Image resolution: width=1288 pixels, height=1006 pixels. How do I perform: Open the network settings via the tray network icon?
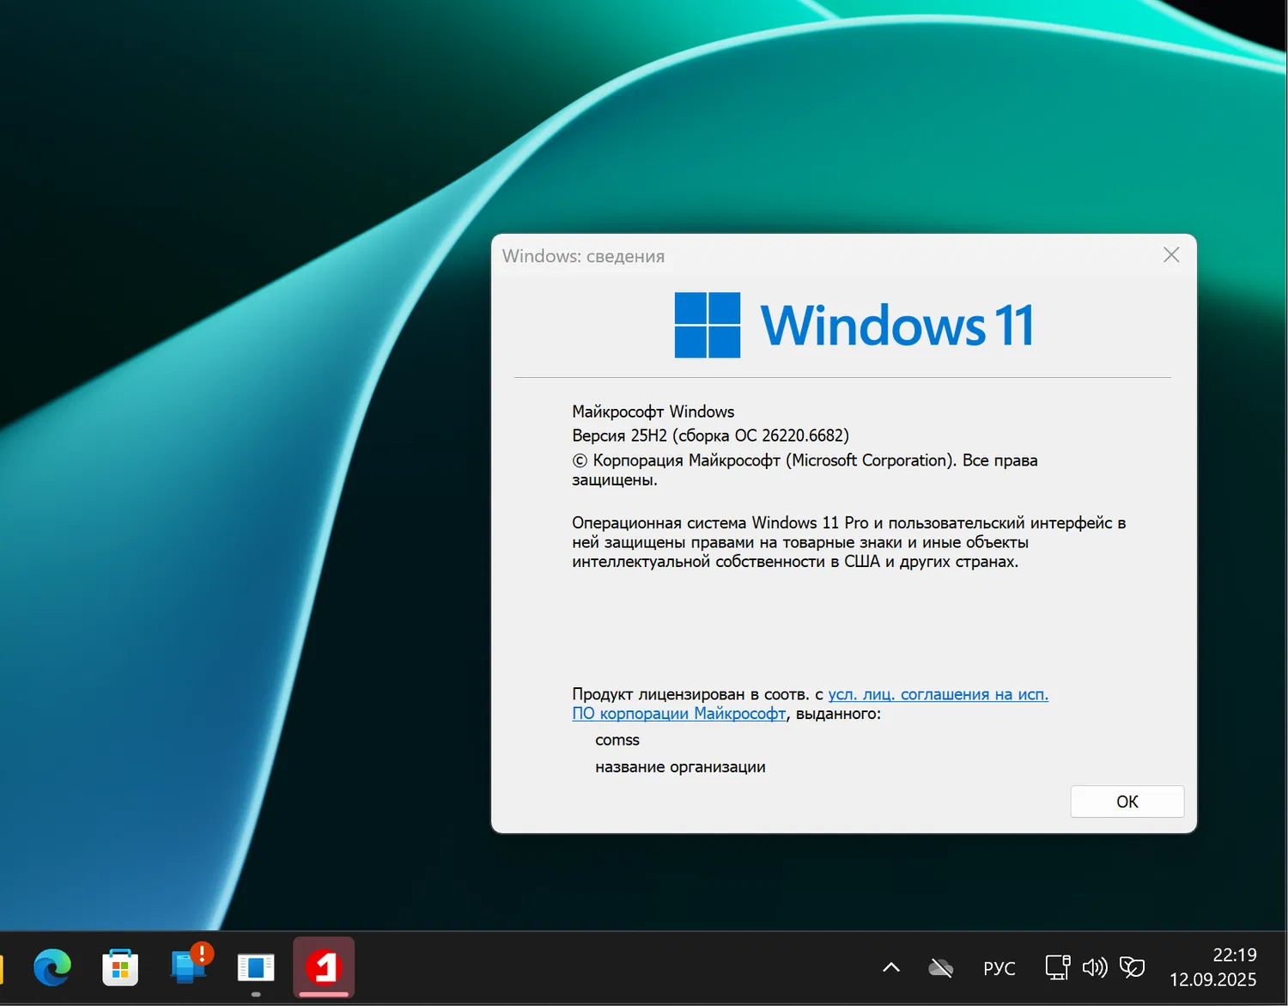[1056, 967]
